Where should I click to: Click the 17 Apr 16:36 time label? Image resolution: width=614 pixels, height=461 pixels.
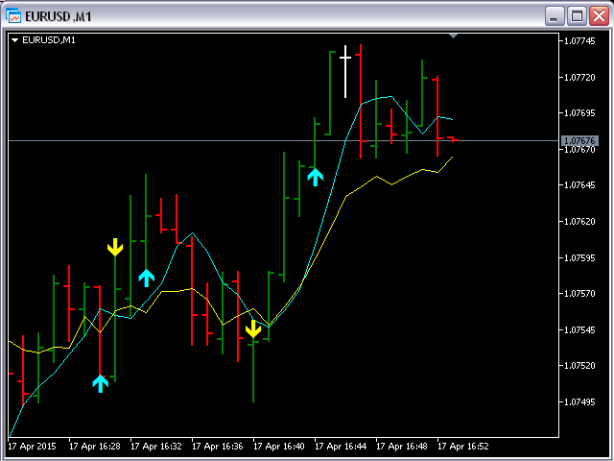coord(218,447)
